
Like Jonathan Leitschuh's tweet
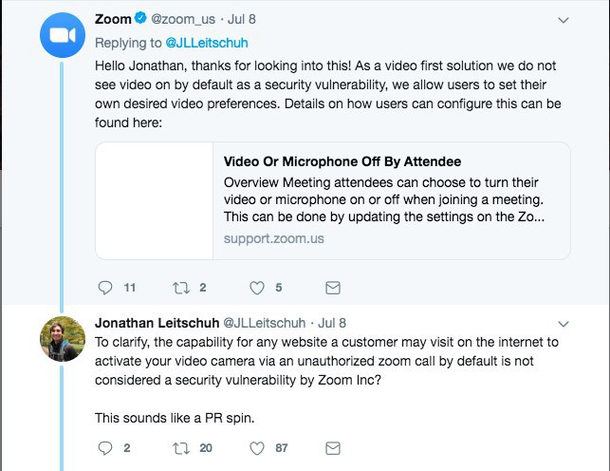[257, 448]
